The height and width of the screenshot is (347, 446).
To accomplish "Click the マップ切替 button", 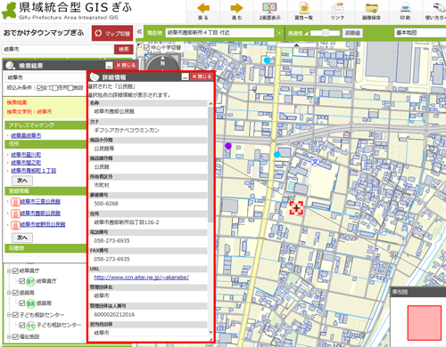I will (x=112, y=33).
